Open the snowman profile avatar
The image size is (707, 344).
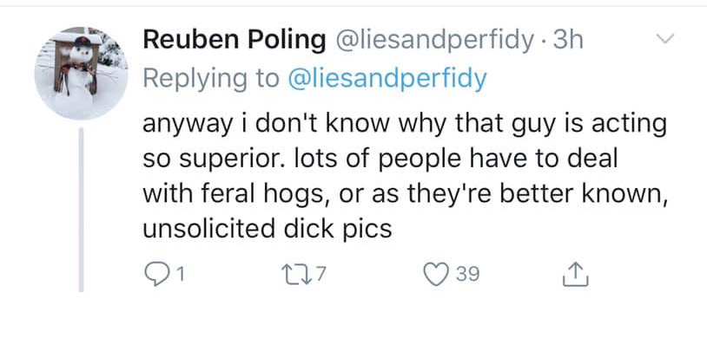tap(81, 73)
